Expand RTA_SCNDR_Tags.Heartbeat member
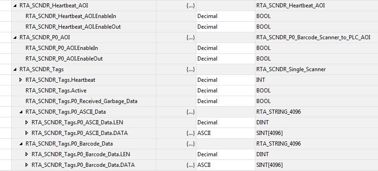 pyautogui.click(x=21, y=80)
